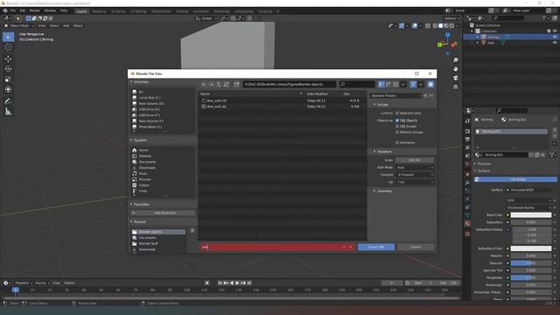
Task: Hide the Skirting object in outliner
Action: [555, 37]
